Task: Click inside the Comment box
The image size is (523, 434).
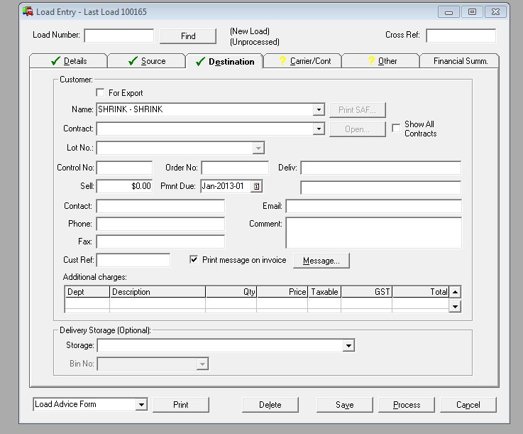Action: [x=373, y=233]
